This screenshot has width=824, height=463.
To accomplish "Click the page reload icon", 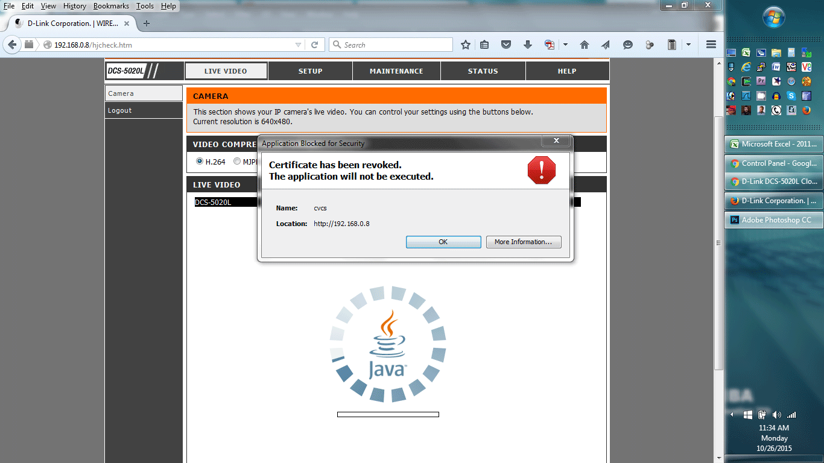I will pyautogui.click(x=314, y=45).
